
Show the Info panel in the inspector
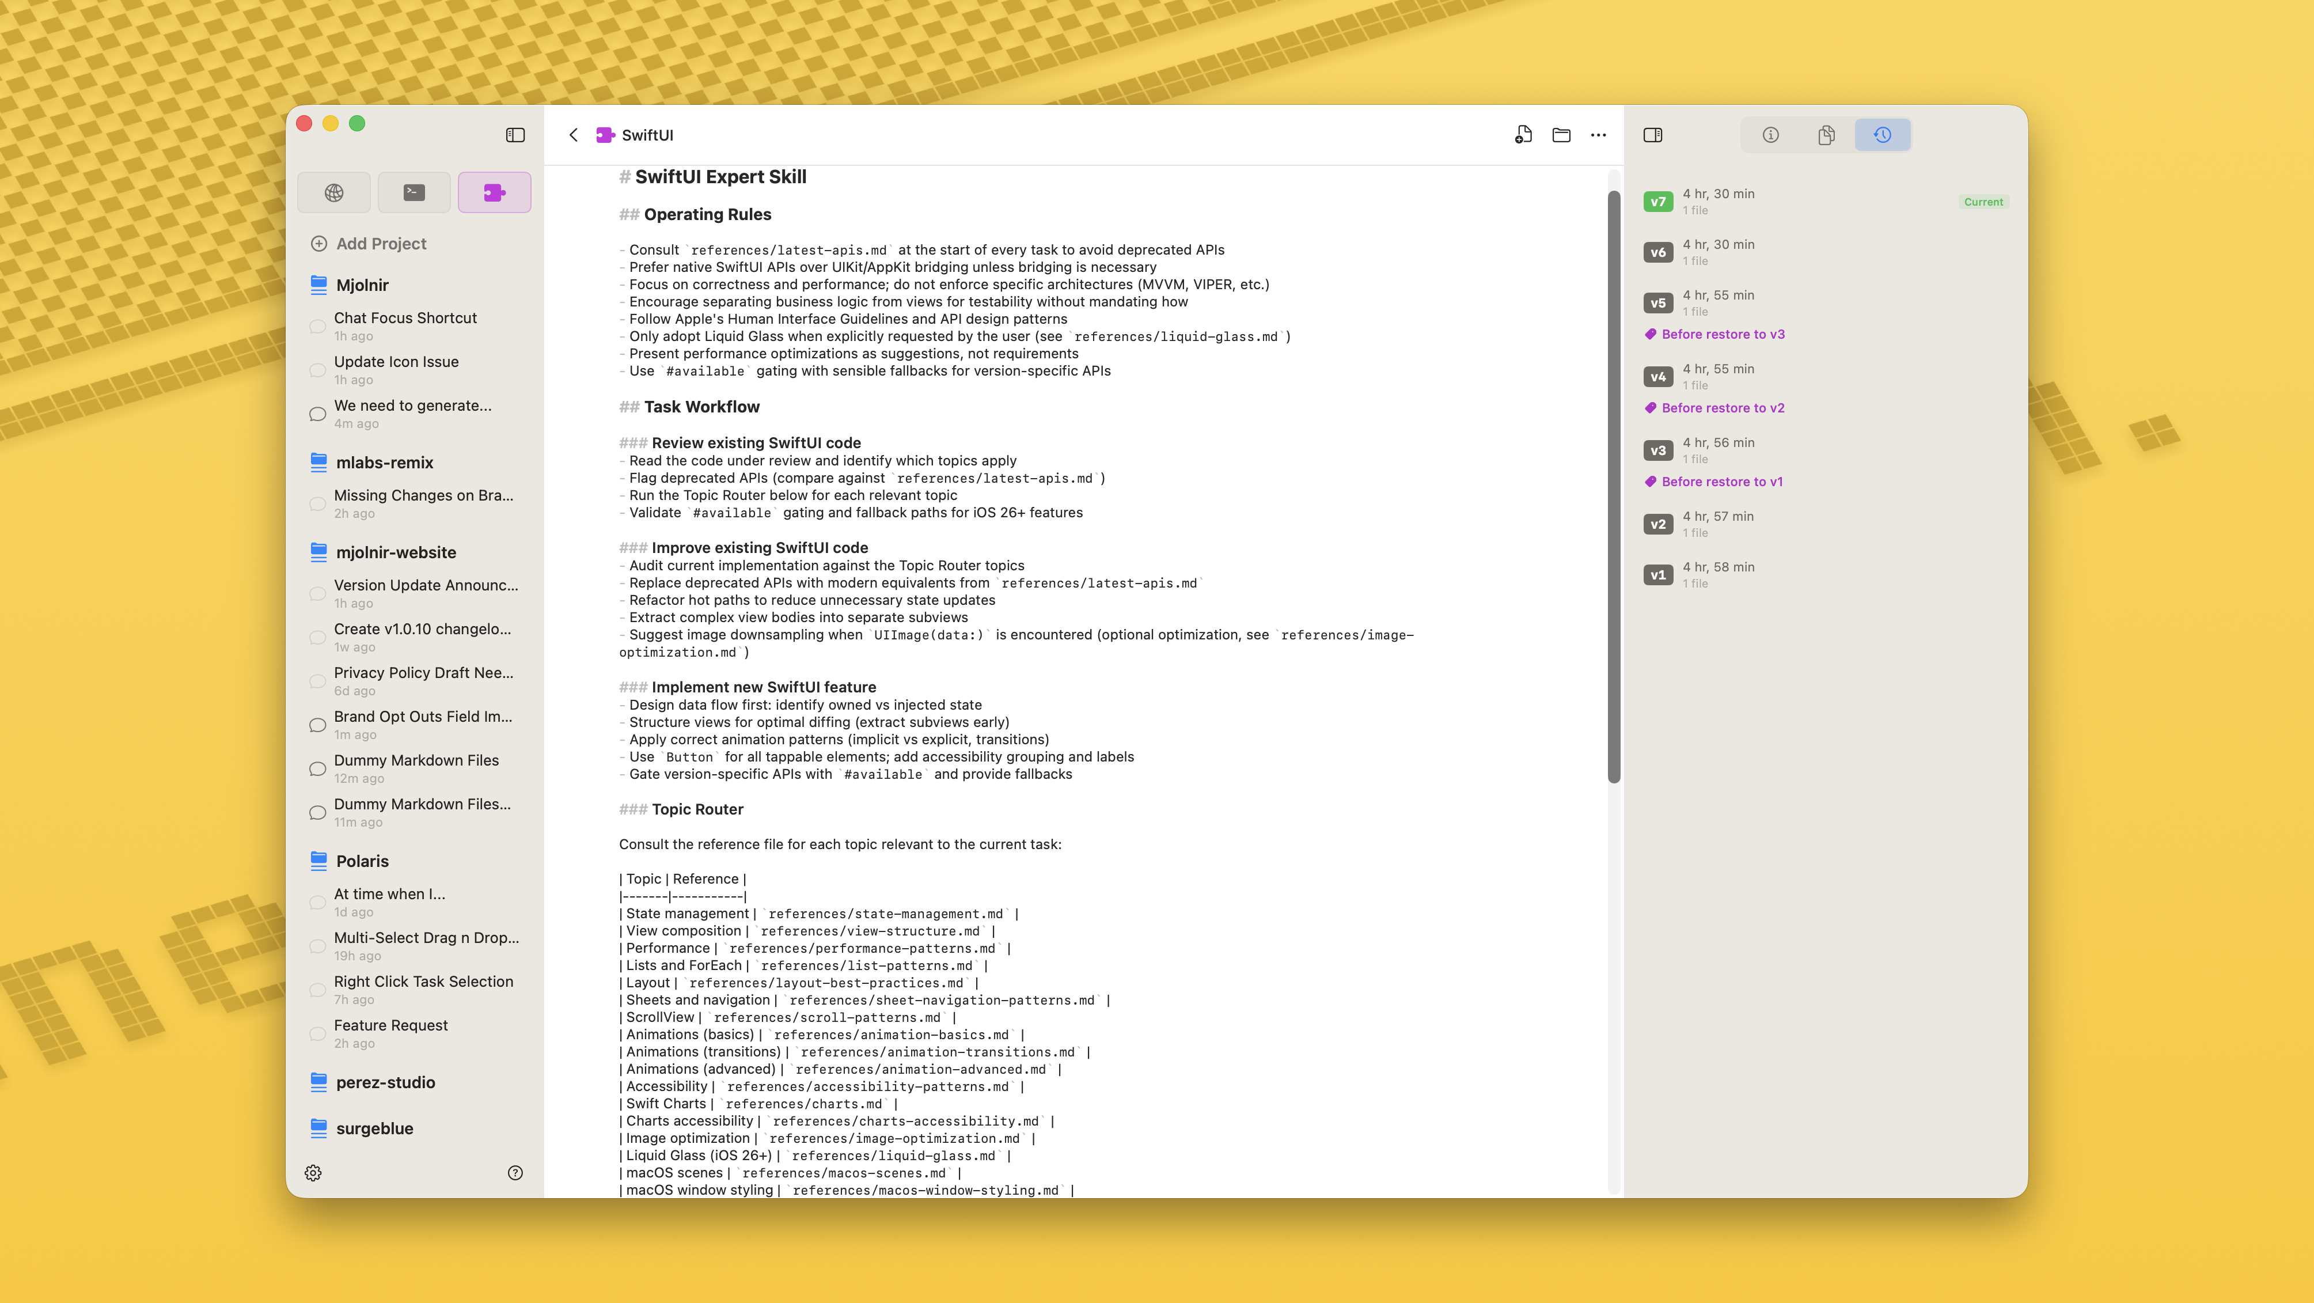pos(1770,134)
